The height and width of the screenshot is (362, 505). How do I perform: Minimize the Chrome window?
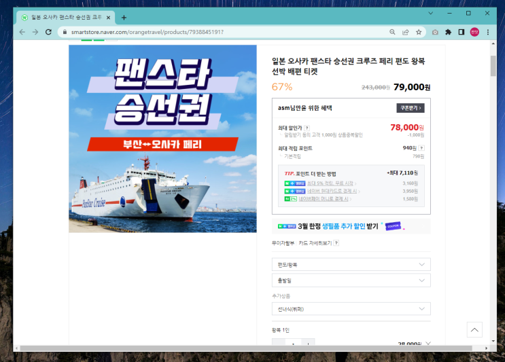(x=449, y=13)
